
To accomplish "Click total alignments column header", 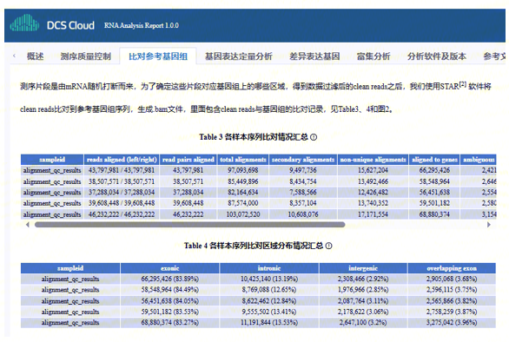I will [x=243, y=160].
